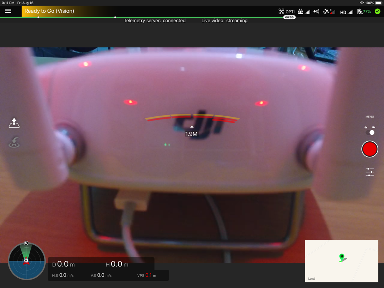Open the camera parameter sliders icon
The height and width of the screenshot is (288, 384).
[369, 172]
